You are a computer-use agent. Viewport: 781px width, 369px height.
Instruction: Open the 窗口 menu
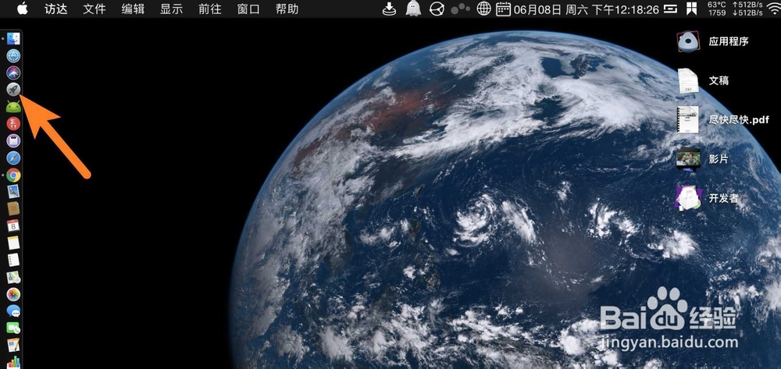pos(248,9)
